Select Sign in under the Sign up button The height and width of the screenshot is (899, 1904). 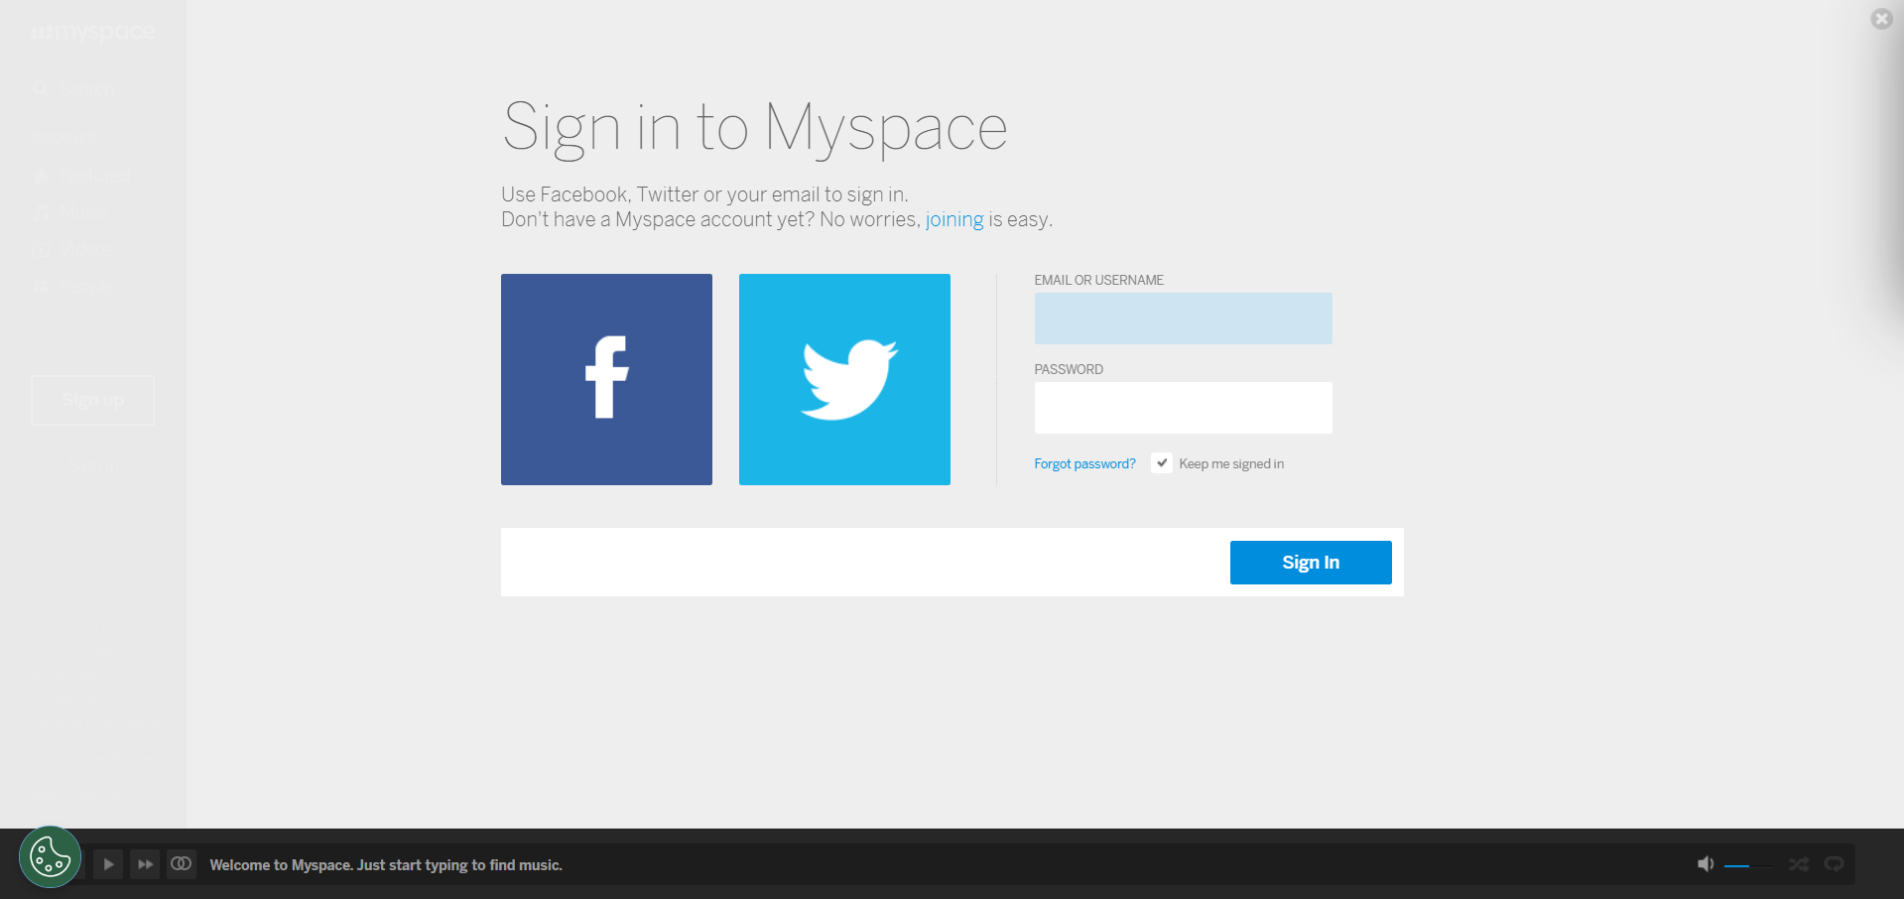click(x=93, y=467)
